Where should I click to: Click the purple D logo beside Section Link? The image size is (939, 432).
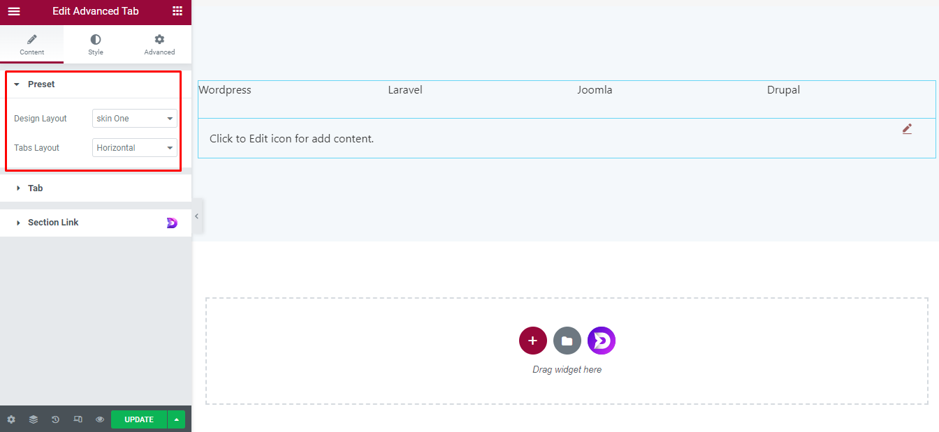tap(172, 223)
